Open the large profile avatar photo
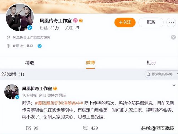Image resolution: width=178 pixels, height=134 pixels. coord(20,17)
